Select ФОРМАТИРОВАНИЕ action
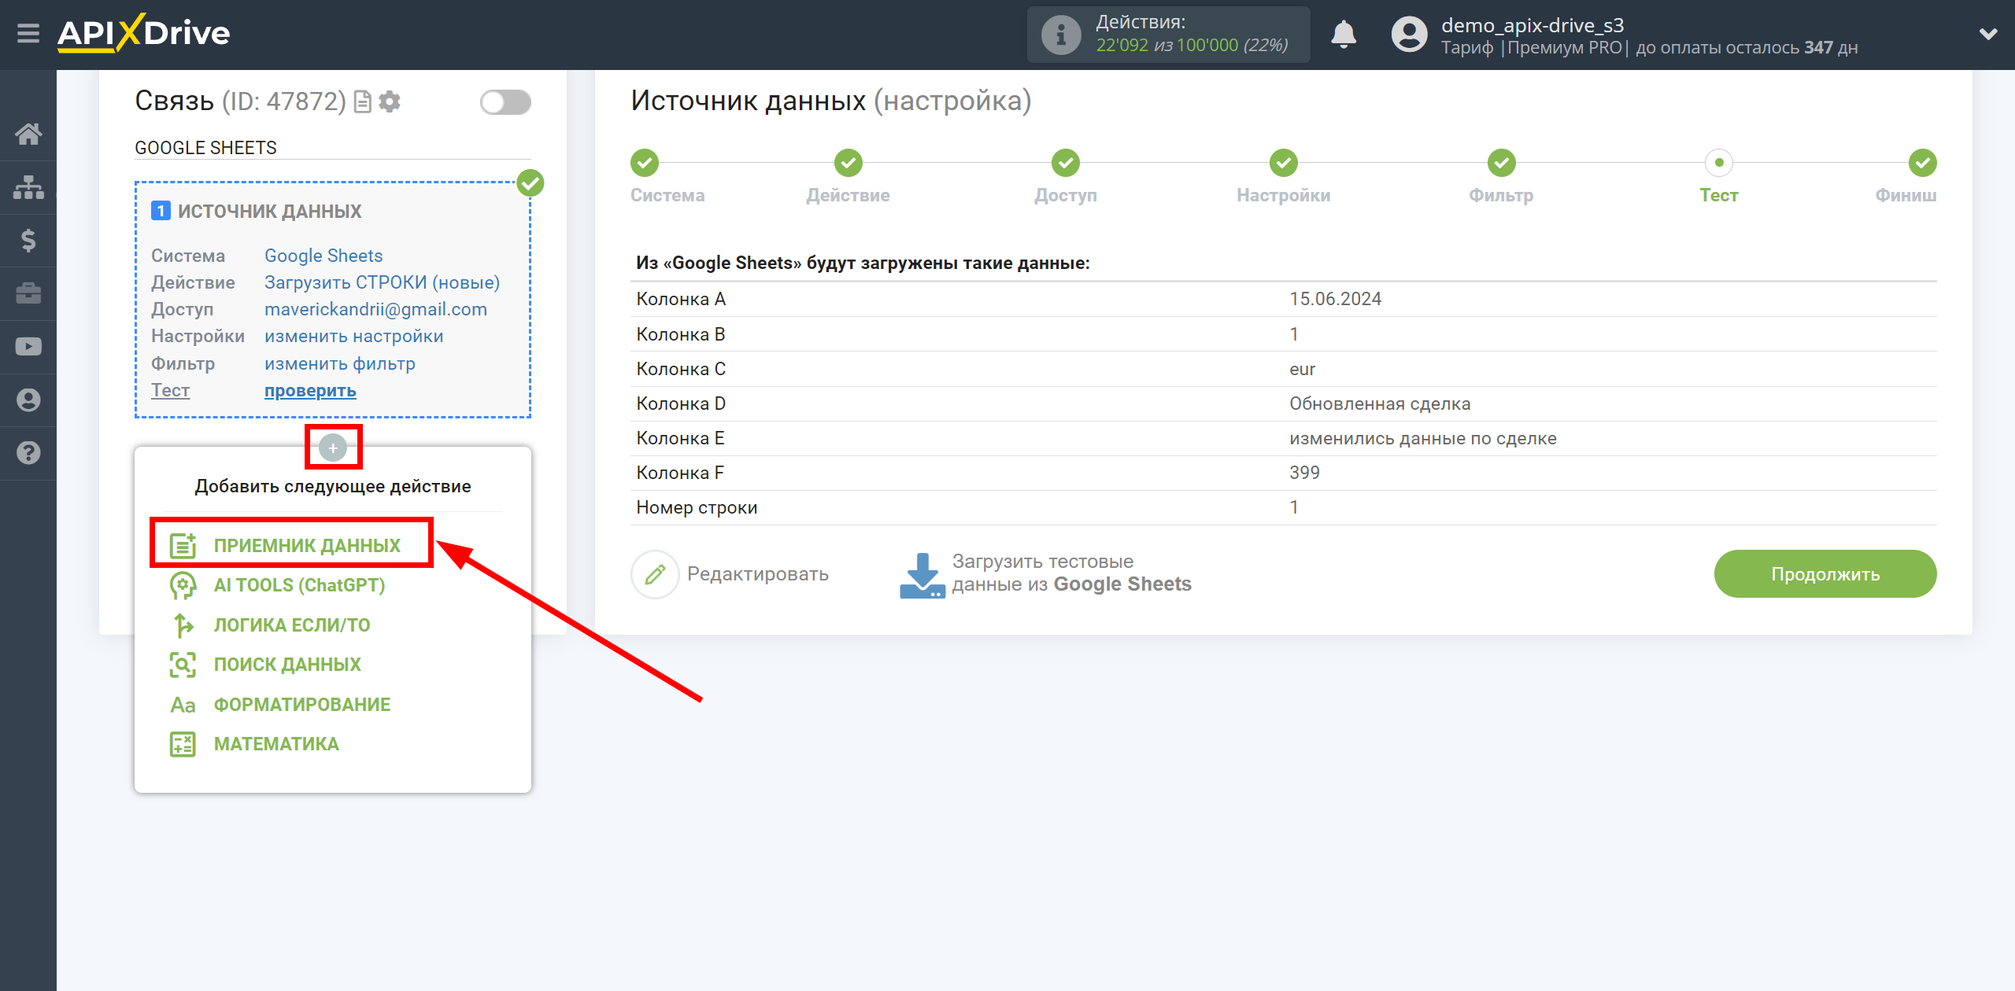This screenshot has width=2015, height=991. (x=302, y=705)
